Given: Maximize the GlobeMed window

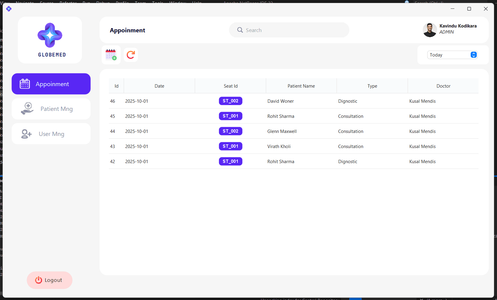Looking at the screenshot, I should coord(469,9).
